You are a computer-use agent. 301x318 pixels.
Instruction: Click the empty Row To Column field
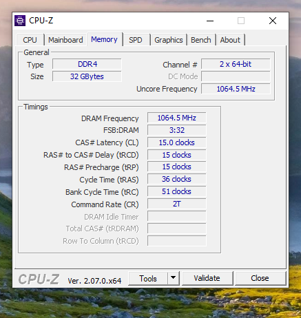pyautogui.click(x=177, y=241)
